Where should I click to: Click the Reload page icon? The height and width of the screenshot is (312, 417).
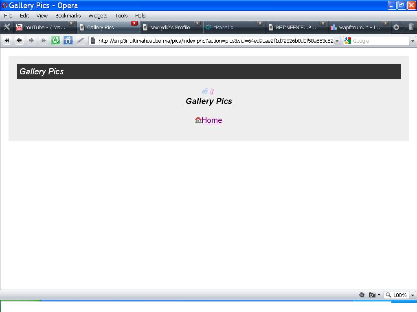coord(55,40)
